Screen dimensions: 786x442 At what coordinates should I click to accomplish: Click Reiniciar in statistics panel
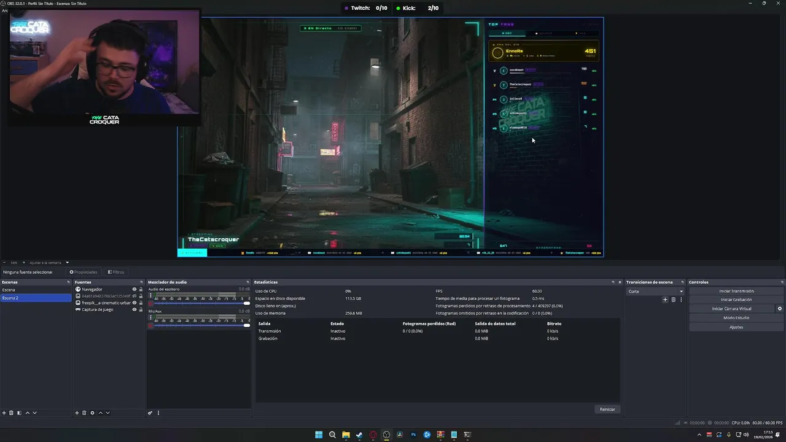tap(607, 409)
